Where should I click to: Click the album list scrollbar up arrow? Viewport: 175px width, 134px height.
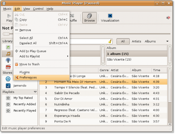tap(170, 46)
